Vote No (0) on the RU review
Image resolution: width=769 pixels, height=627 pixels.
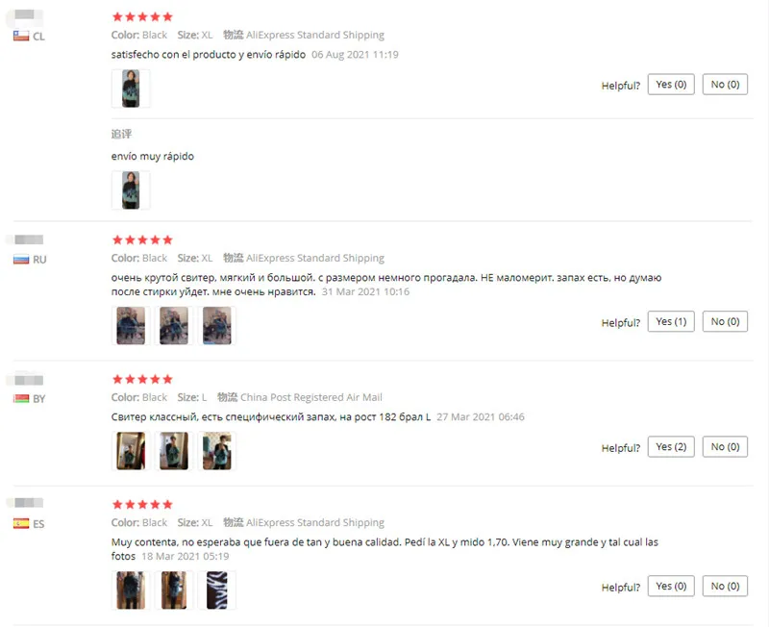725,321
